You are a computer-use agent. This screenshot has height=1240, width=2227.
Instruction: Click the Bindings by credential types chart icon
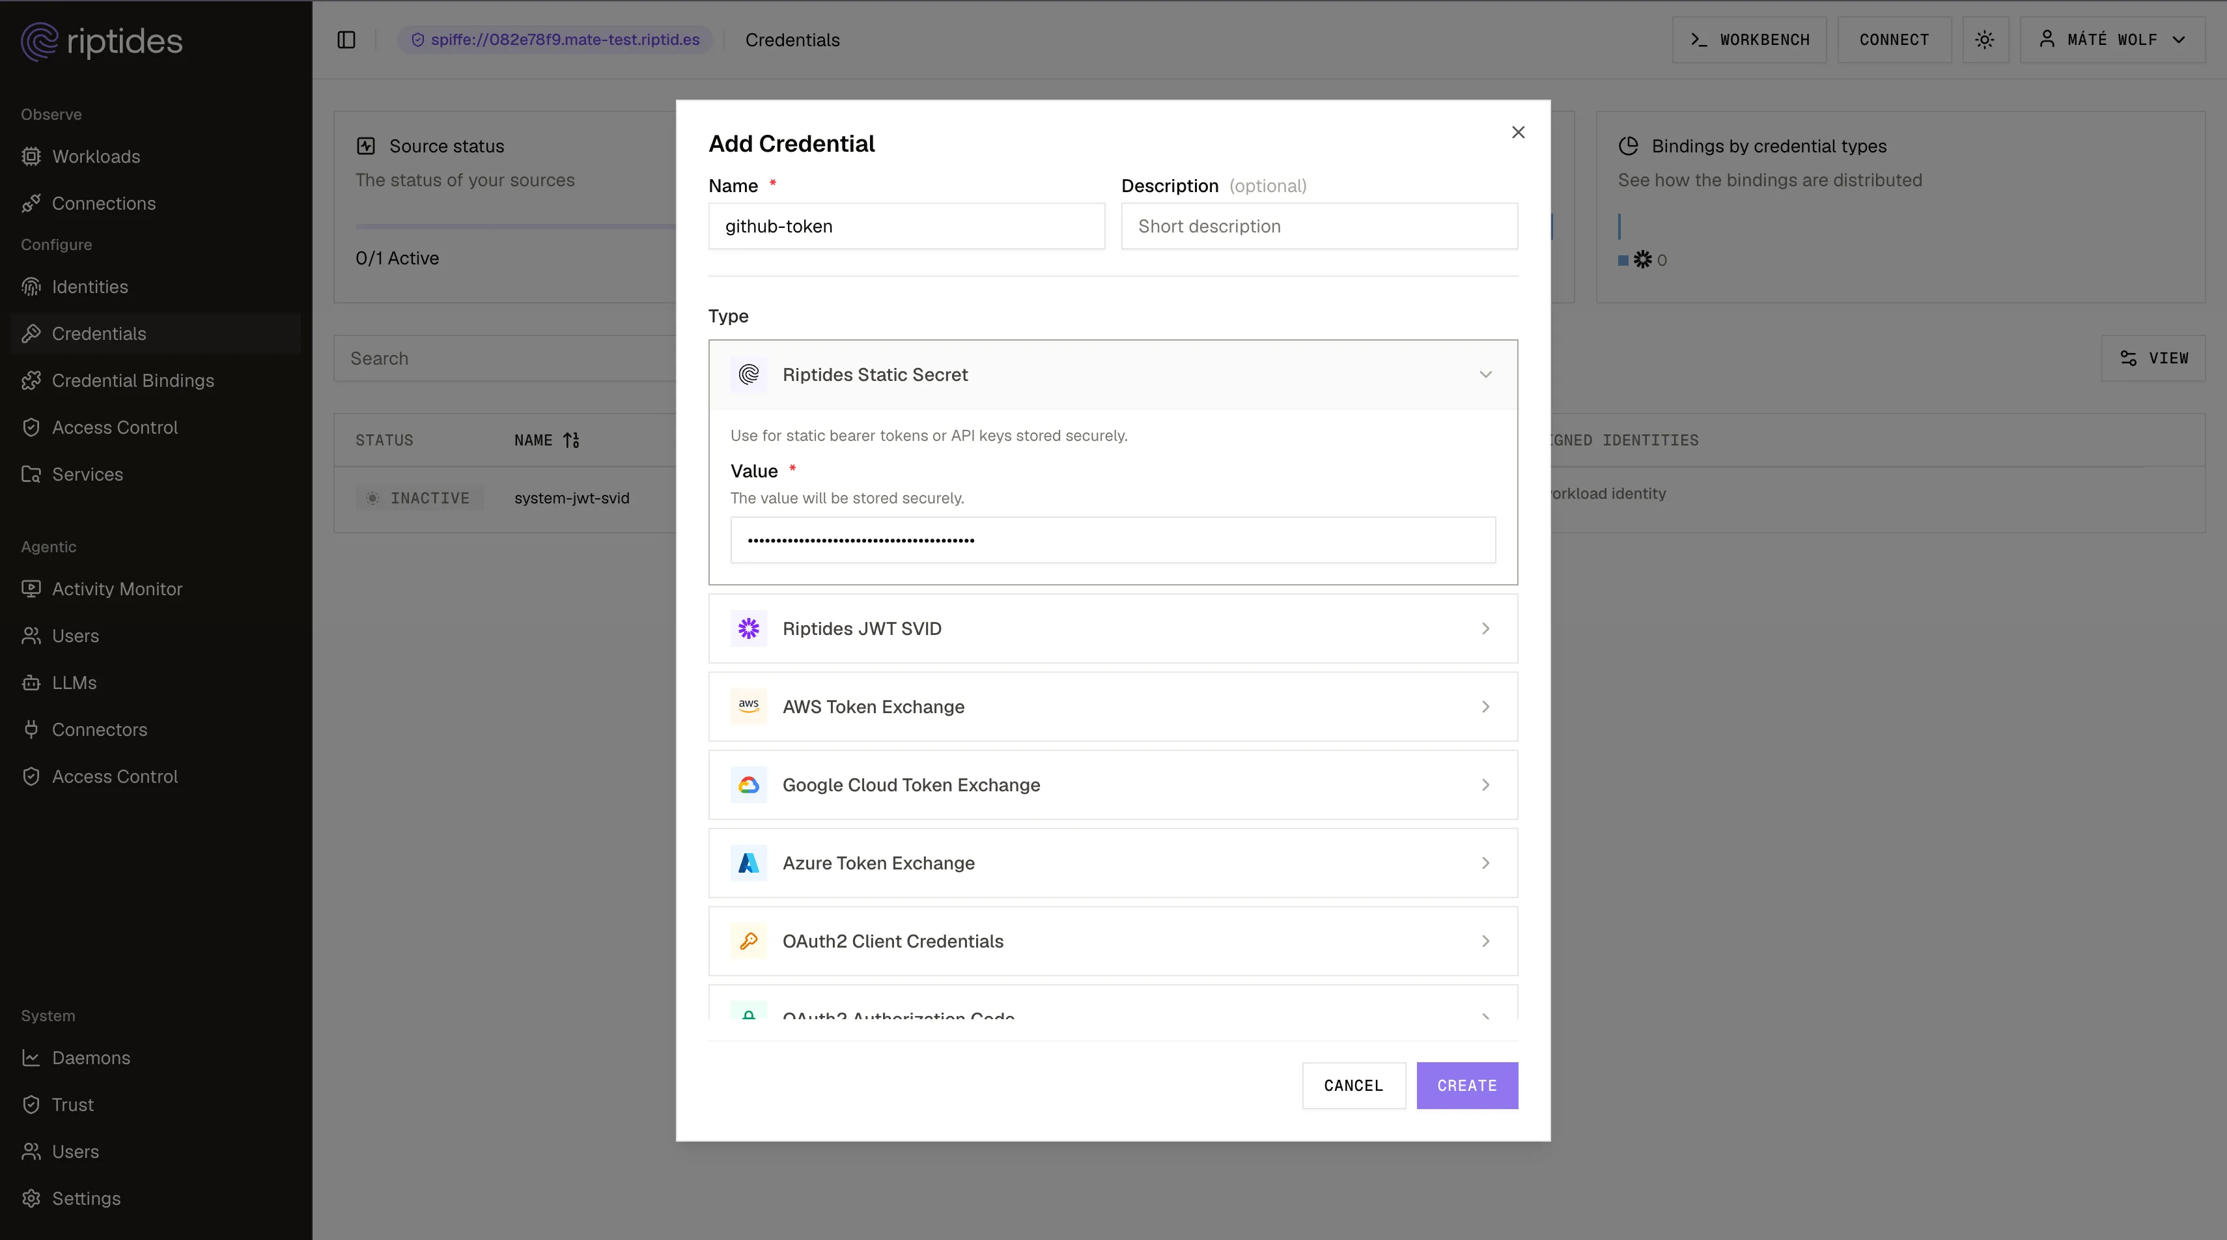pyautogui.click(x=1629, y=146)
